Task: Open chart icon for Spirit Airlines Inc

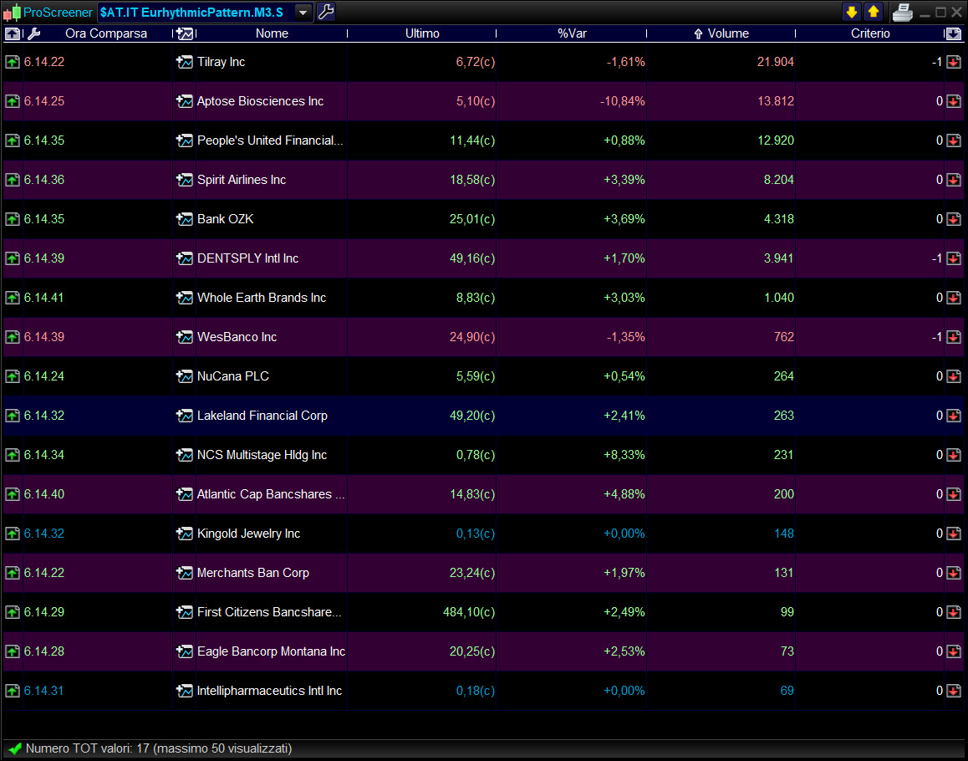Action: pyautogui.click(x=185, y=180)
